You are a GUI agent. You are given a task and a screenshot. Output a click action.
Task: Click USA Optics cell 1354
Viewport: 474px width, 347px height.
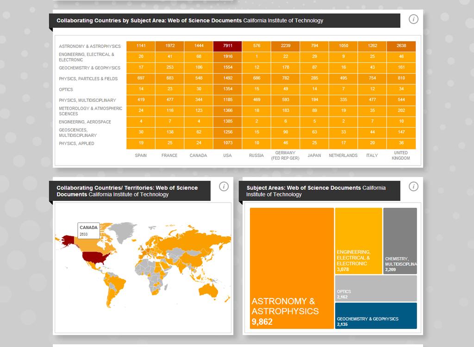point(228,89)
